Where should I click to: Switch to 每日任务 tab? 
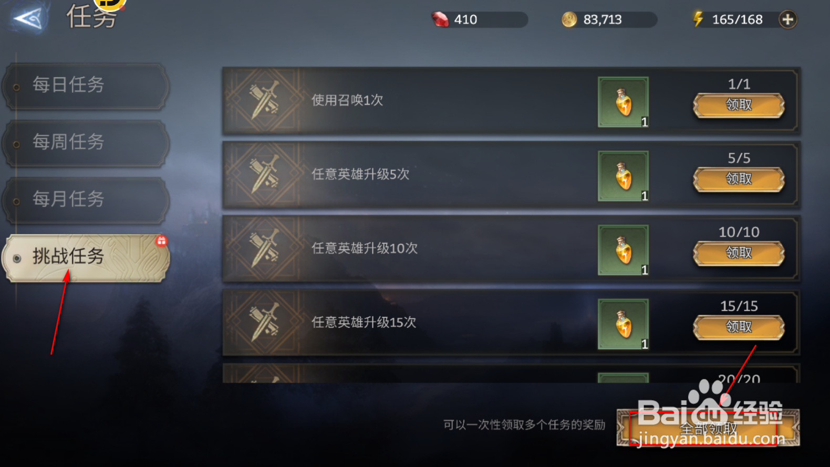click(x=86, y=85)
